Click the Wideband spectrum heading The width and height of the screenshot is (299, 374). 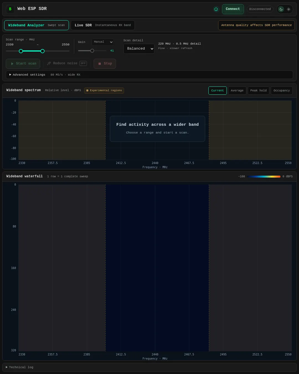[x=24, y=90]
